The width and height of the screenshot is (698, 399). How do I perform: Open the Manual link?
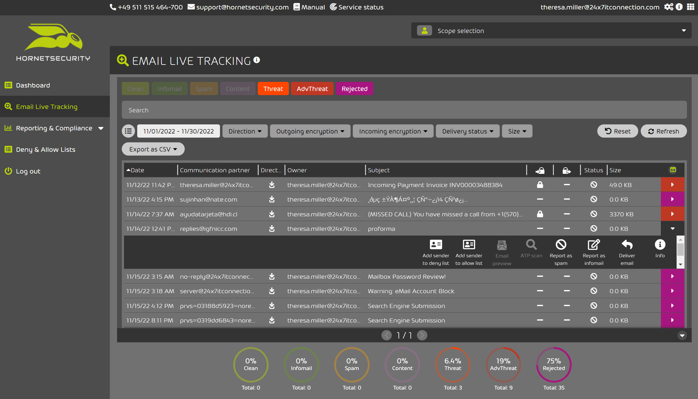point(309,7)
